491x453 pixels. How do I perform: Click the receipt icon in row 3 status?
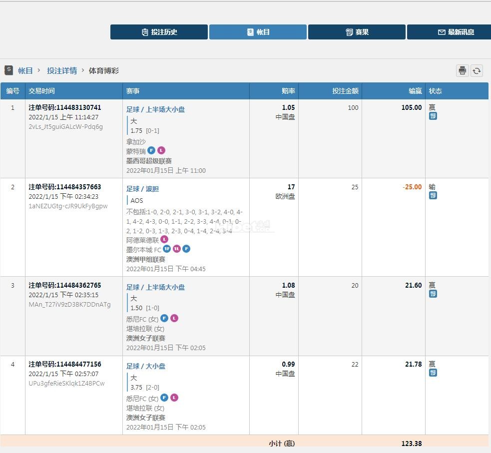pos(433,294)
